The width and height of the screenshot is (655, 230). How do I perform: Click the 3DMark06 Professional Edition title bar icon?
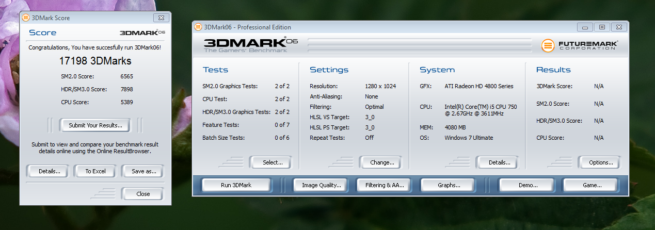coord(198,27)
